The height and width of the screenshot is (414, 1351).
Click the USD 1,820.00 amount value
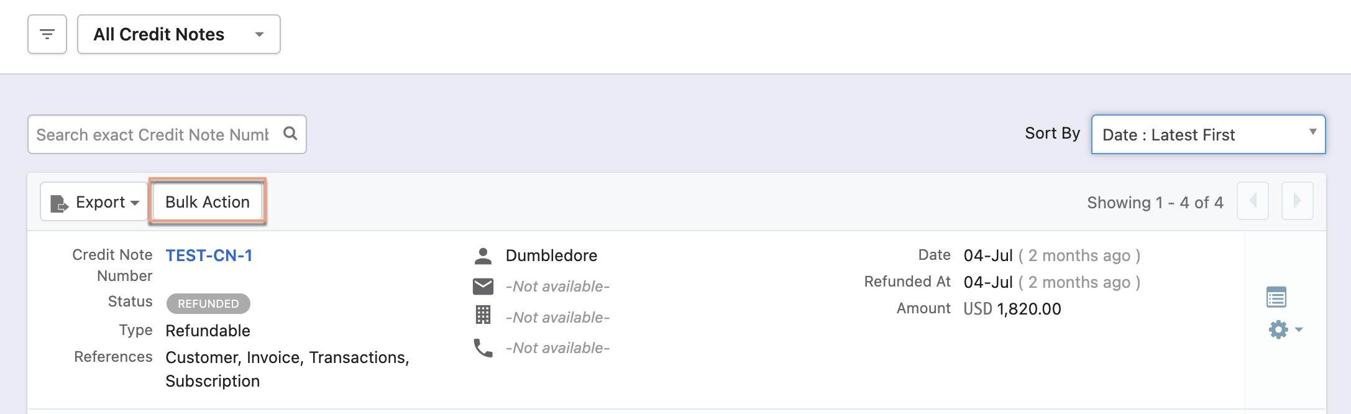(x=1012, y=309)
